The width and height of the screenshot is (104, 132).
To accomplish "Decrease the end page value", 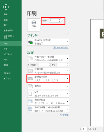I will [x=68, y=66].
